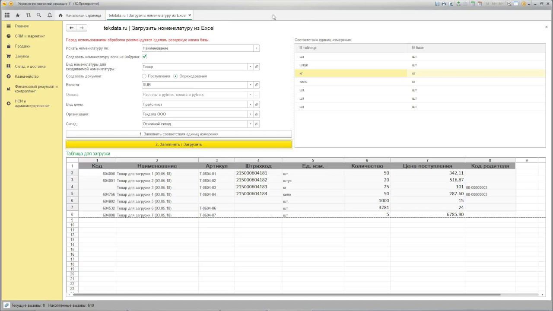Image resolution: width=553 pixels, height=311 pixels.
Task: Toggle 'Создавать номенклатуру если не найдена' checkbox
Action: 144,57
